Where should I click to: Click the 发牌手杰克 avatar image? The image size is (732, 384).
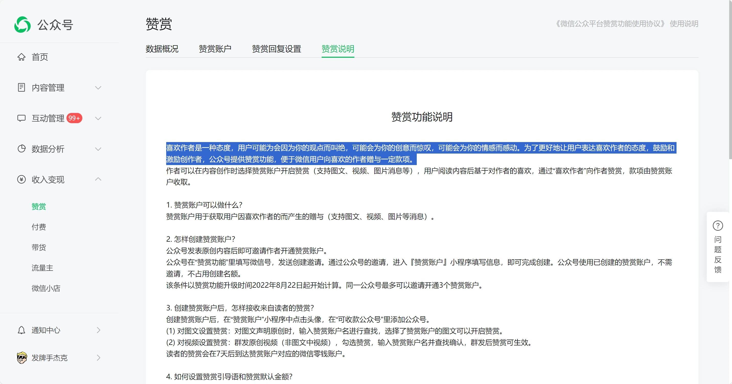coord(21,358)
